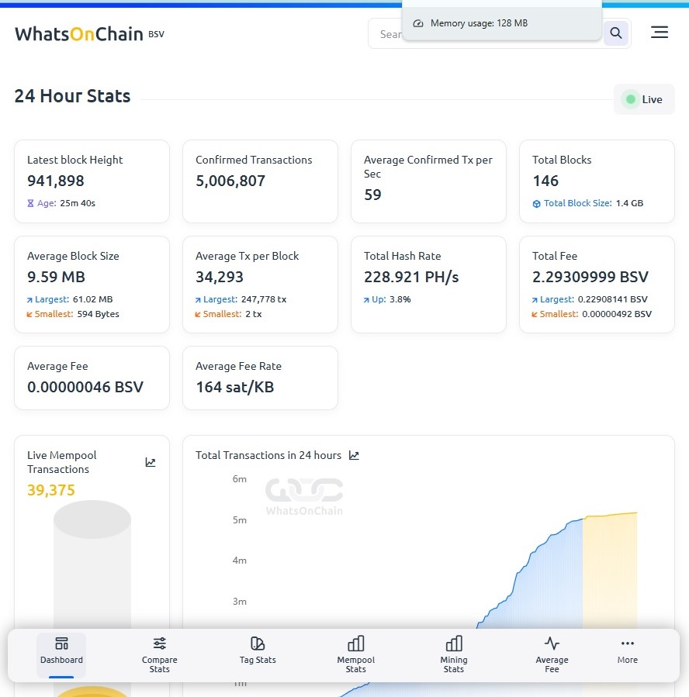Open the Dashboard tab
The height and width of the screenshot is (697, 689).
pos(61,655)
